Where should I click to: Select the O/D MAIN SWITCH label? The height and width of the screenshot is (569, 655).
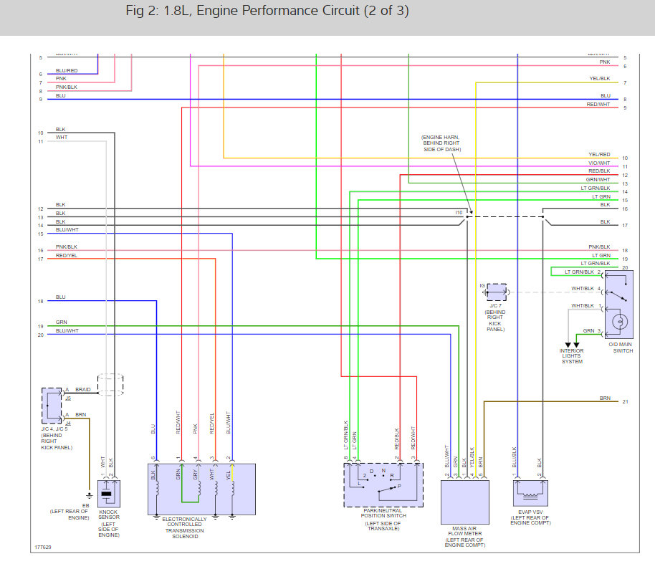pos(621,348)
